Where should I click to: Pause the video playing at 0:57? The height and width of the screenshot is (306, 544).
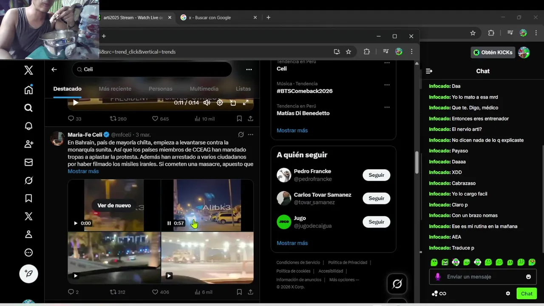(x=169, y=223)
